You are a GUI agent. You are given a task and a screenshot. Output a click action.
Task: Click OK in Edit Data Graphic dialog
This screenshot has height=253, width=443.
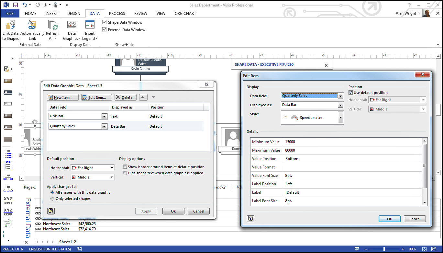[x=173, y=211]
